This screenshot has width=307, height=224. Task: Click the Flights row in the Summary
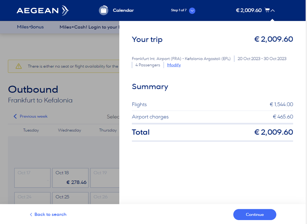212,104
